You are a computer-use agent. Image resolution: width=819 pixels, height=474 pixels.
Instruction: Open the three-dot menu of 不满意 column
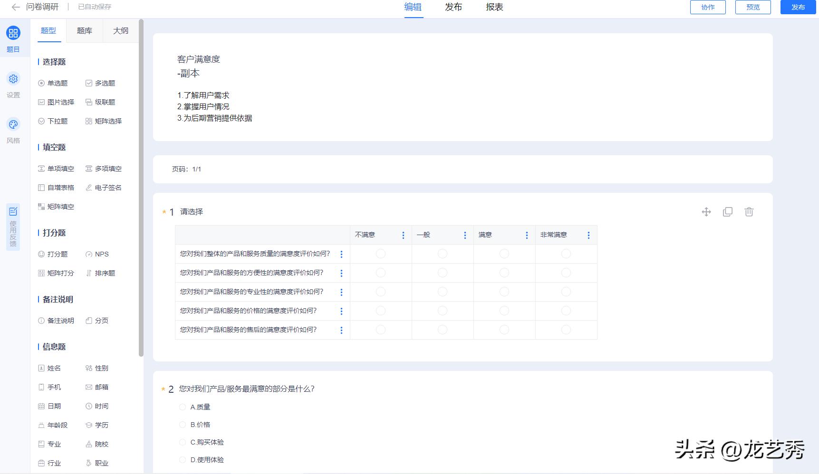[403, 235]
